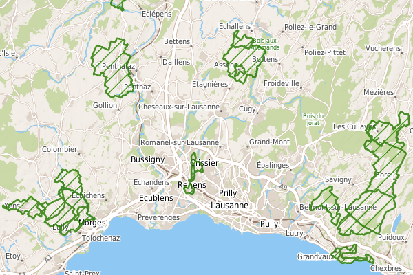
Task: Click the Bussigny town label
Action: tap(148, 159)
